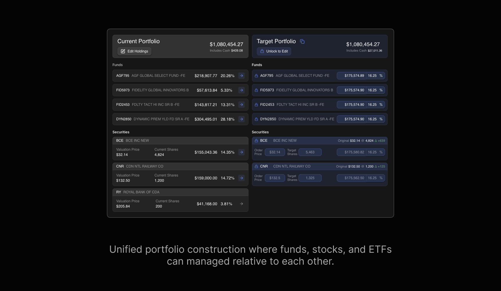Click the lock icon on AGF795 target fund row
Image resolution: width=501 pixels, height=291 pixels.
[x=256, y=76]
